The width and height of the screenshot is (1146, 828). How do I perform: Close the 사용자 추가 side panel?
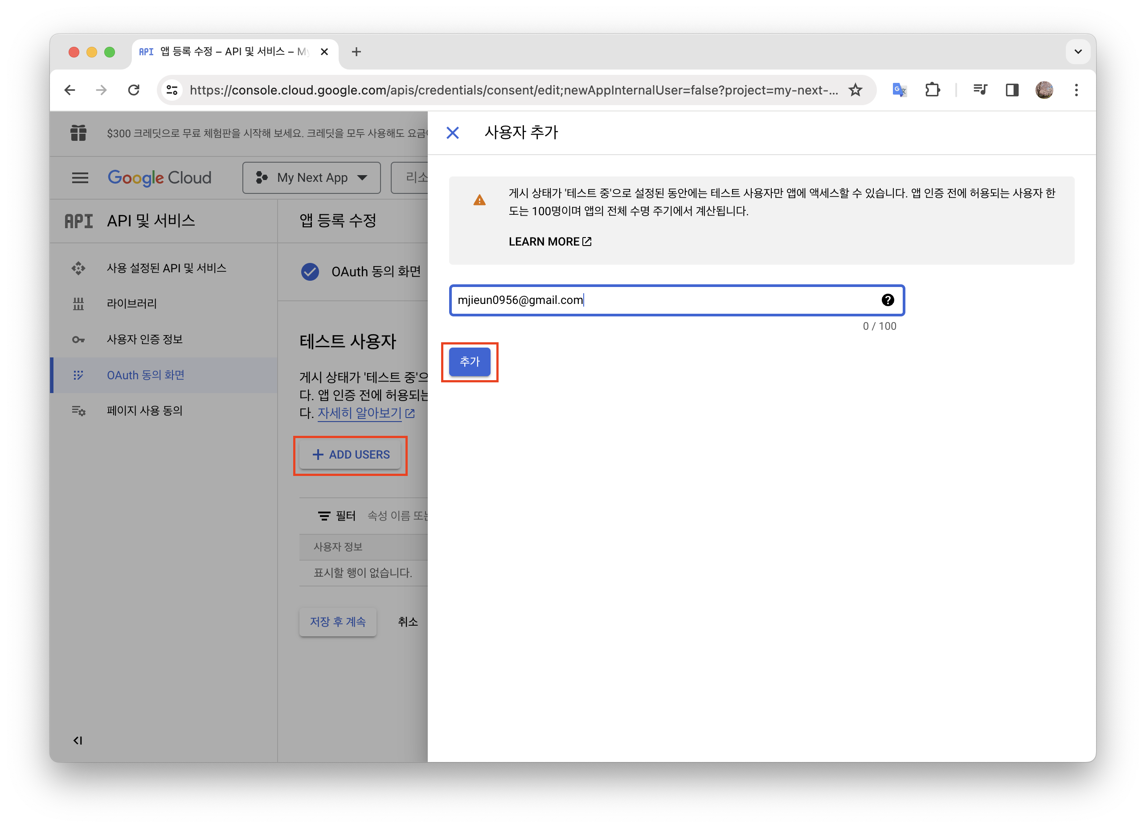[452, 133]
